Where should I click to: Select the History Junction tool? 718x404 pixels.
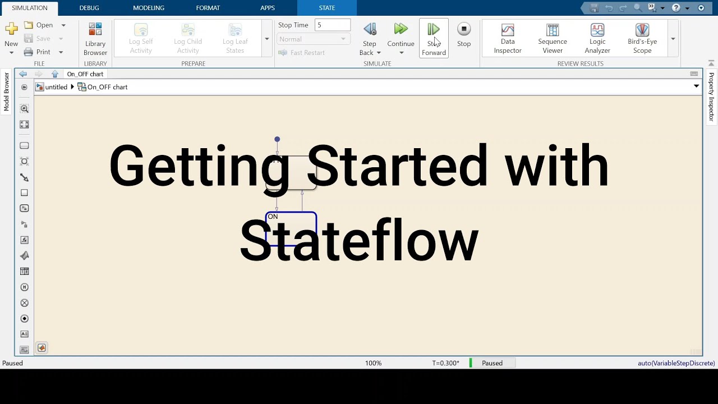click(x=24, y=287)
